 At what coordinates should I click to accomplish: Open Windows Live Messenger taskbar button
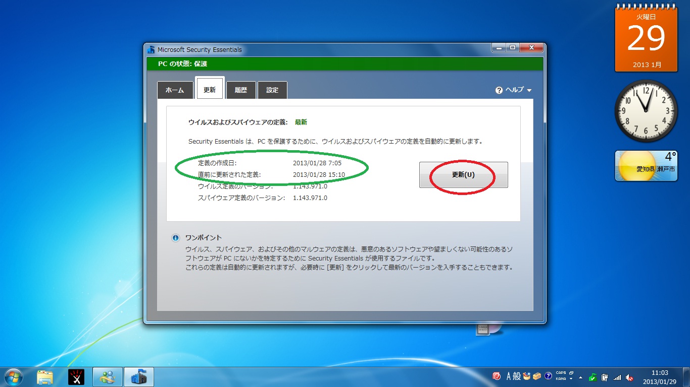pyautogui.click(x=108, y=377)
